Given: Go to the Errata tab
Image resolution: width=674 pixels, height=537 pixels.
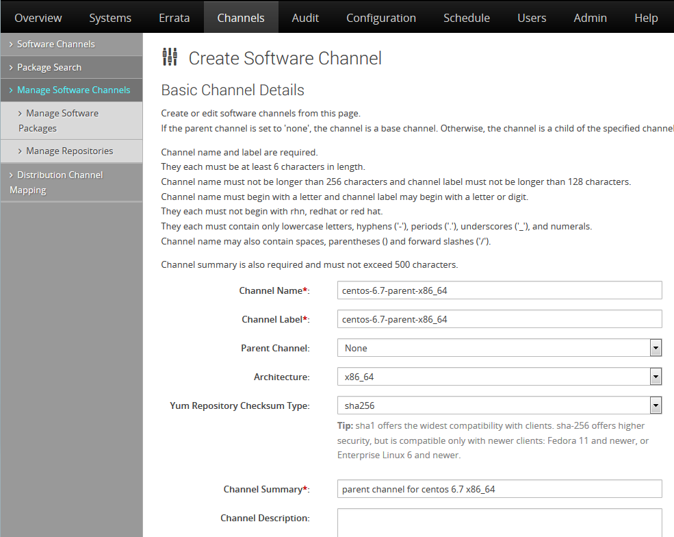Looking at the screenshot, I should 174,18.
